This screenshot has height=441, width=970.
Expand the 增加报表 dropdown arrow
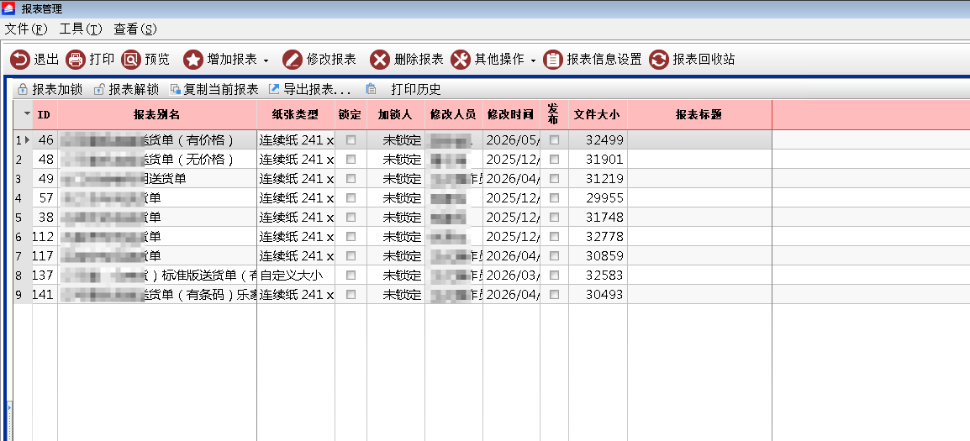[266, 60]
